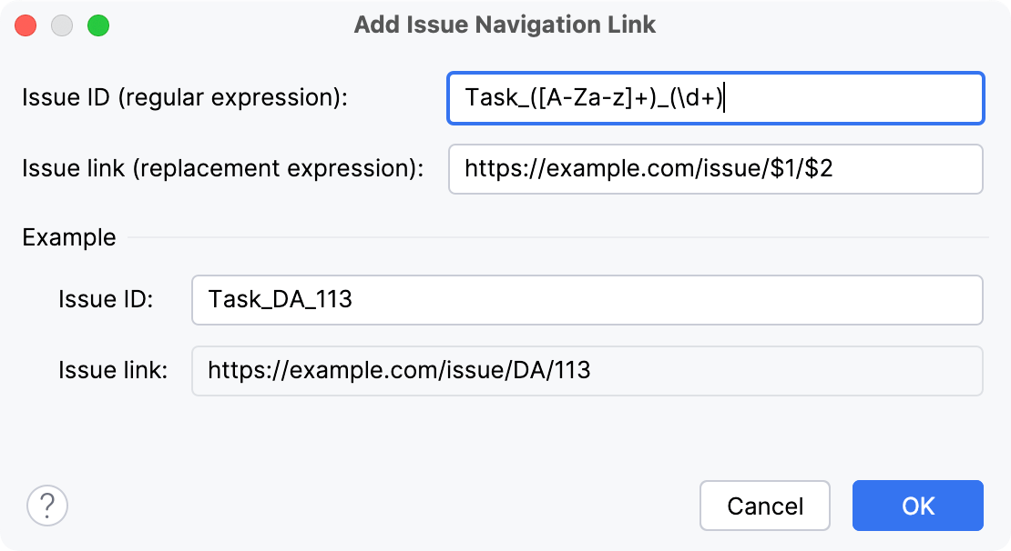Confirm the navigation link with OK
1011x551 pixels.
tap(917, 506)
